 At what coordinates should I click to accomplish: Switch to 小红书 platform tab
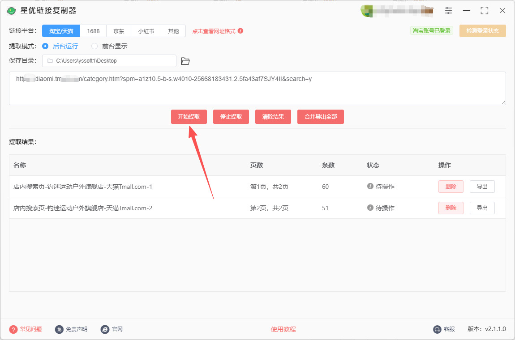tap(146, 31)
